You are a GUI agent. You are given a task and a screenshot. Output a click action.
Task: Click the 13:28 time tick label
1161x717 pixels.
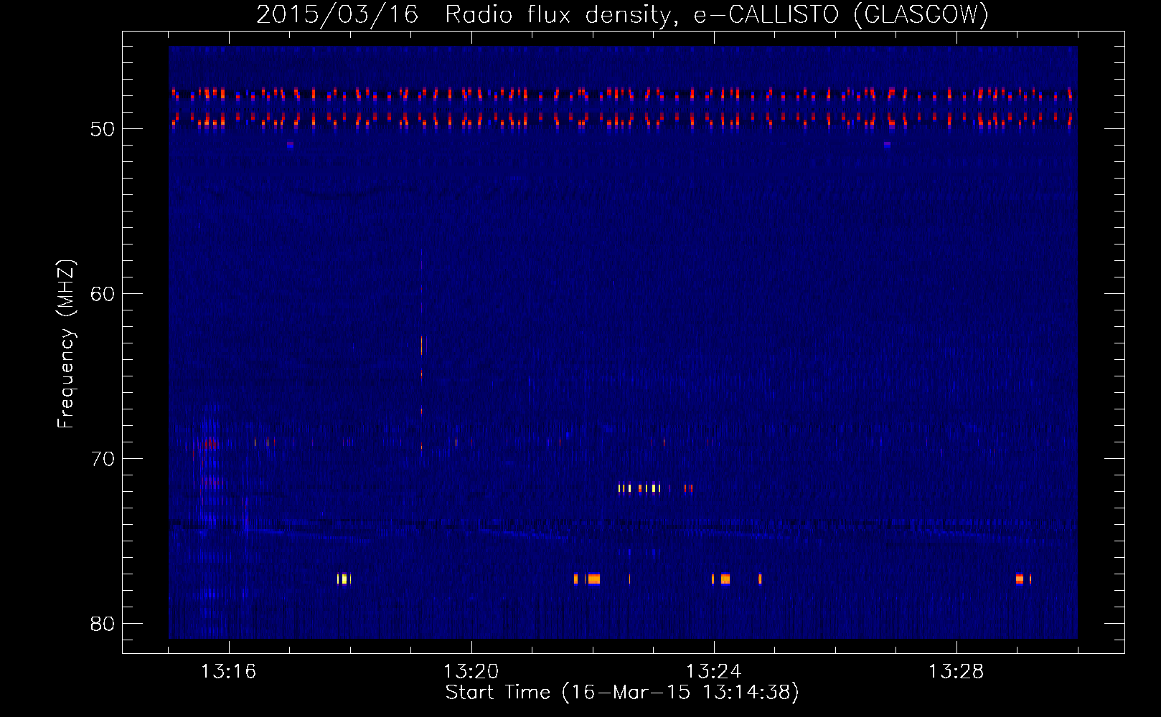pyautogui.click(x=956, y=672)
